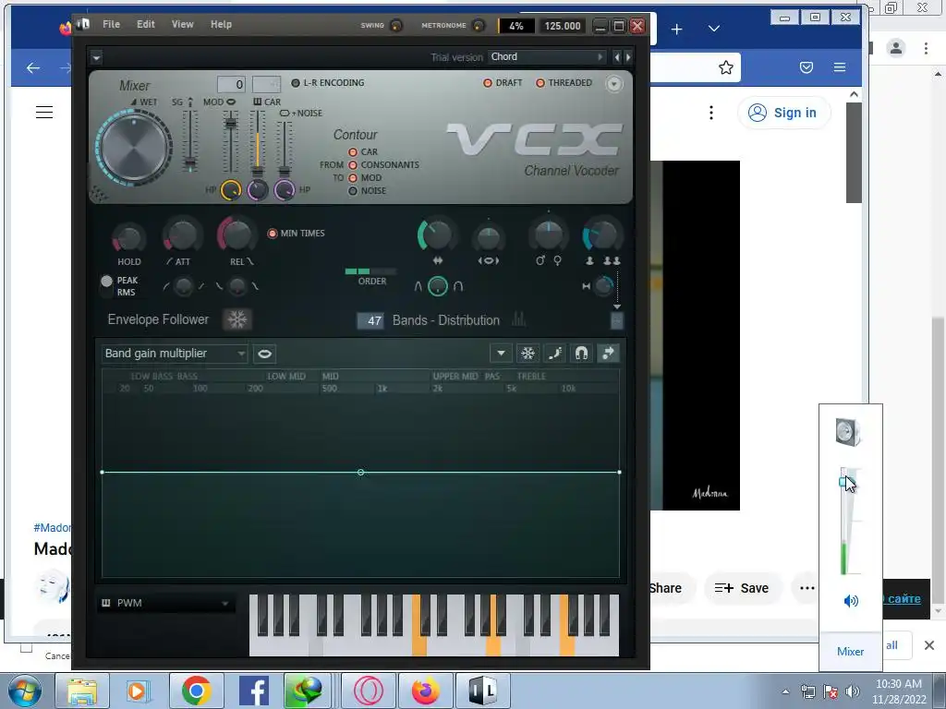Click center point of band gain envelope
The width and height of the screenshot is (946, 709).
(x=361, y=472)
